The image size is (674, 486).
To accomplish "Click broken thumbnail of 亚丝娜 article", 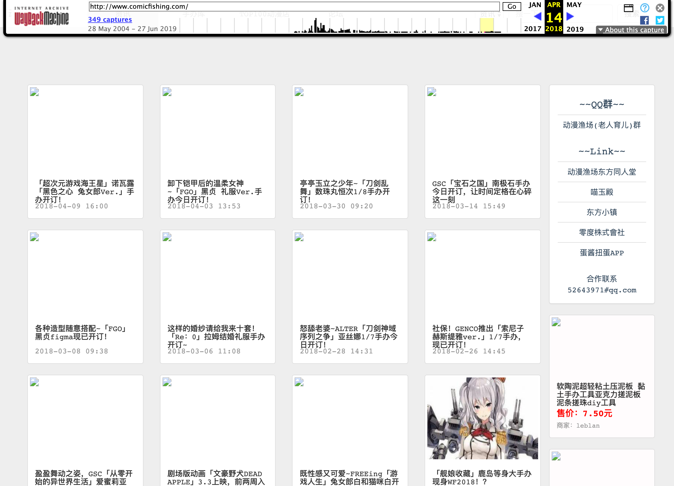I will (299, 237).
